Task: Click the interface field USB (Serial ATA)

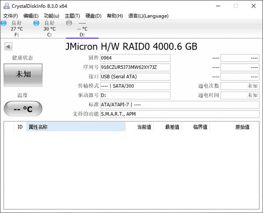Action: tap(135, 77)
